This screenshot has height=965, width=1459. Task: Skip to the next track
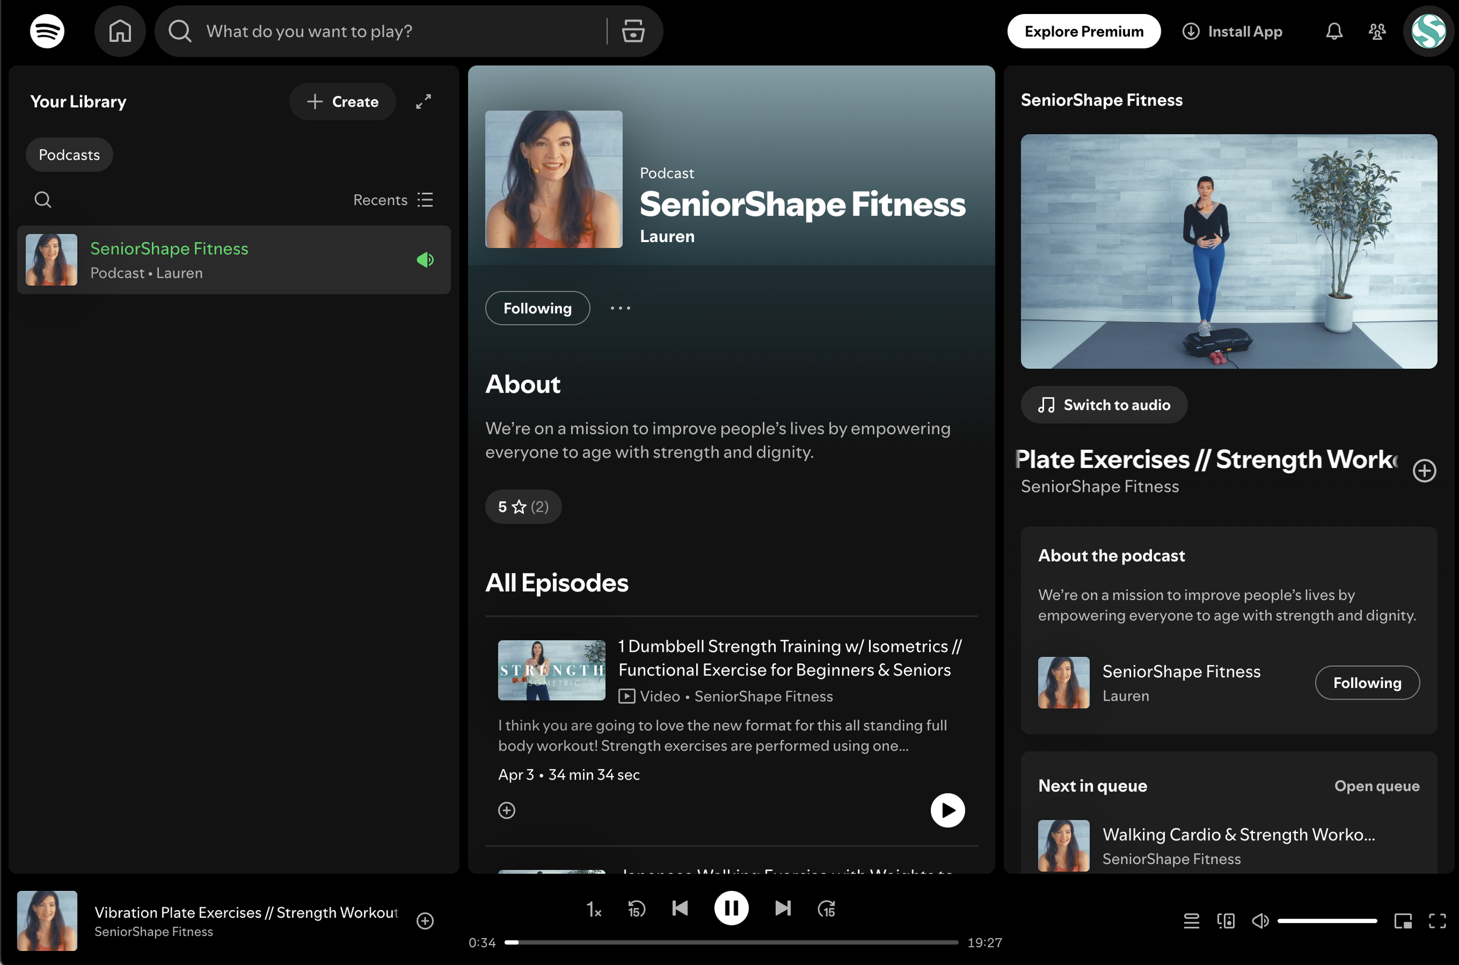pos(783,908)
